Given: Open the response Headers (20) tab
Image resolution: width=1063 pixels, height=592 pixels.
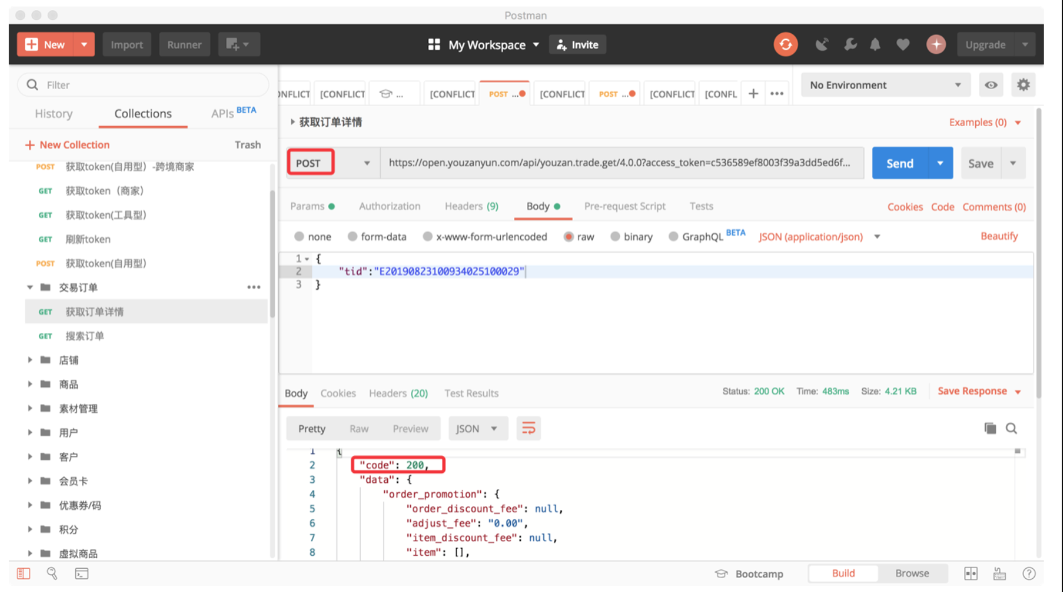Looking at the screenshot, I should point(398,393).
